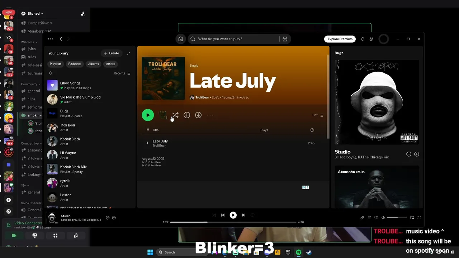Play the Late July single

coord(148,115)
